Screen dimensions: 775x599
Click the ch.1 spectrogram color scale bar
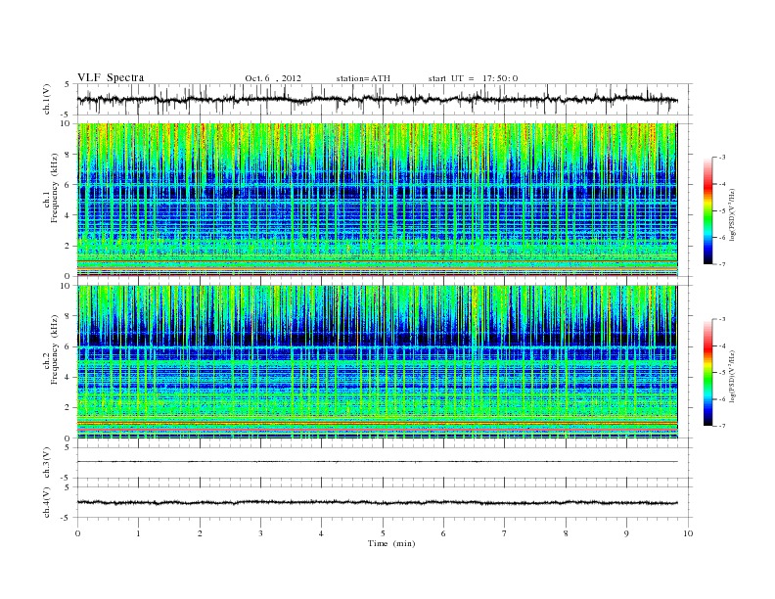[707, 211]
